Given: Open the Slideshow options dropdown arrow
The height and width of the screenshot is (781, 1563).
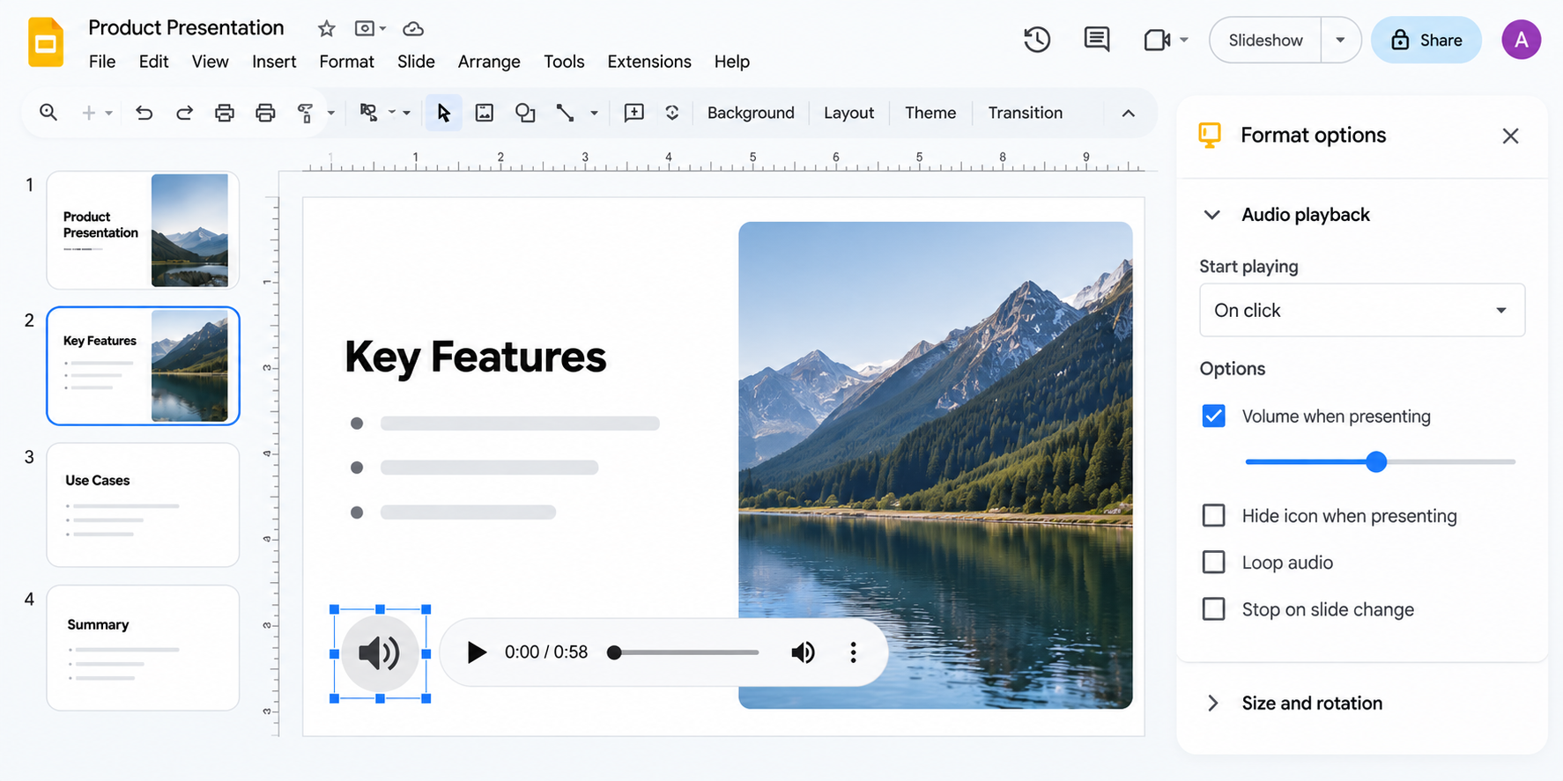Looking at the screenshot, I should 1340,40.
